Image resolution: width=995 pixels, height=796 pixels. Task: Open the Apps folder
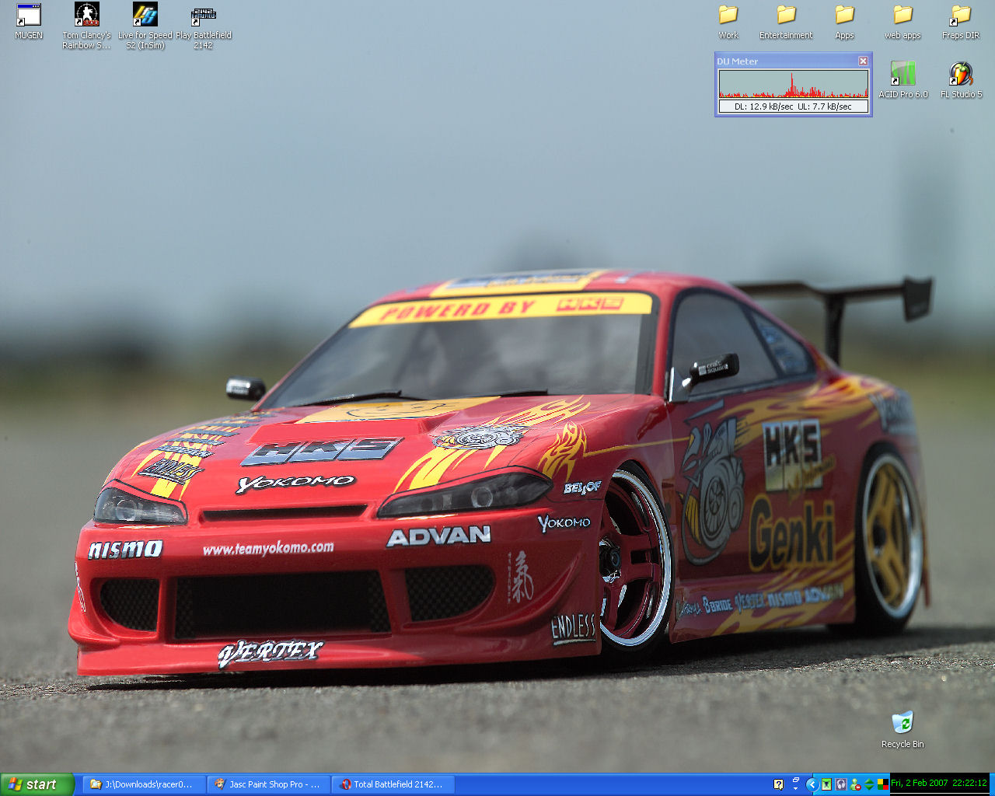(x=844, y=22)
